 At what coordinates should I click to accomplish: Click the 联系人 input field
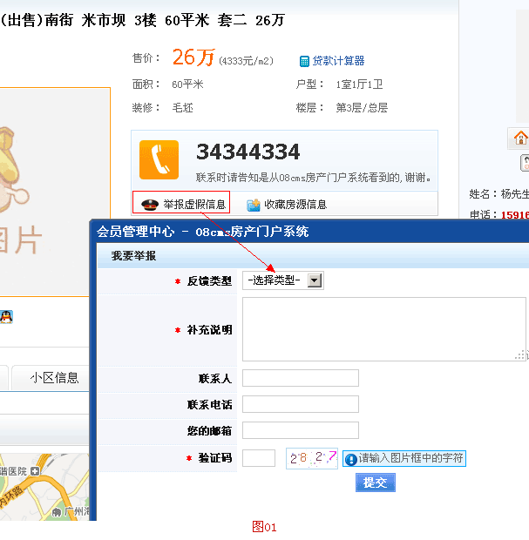[x=300, y=378]
